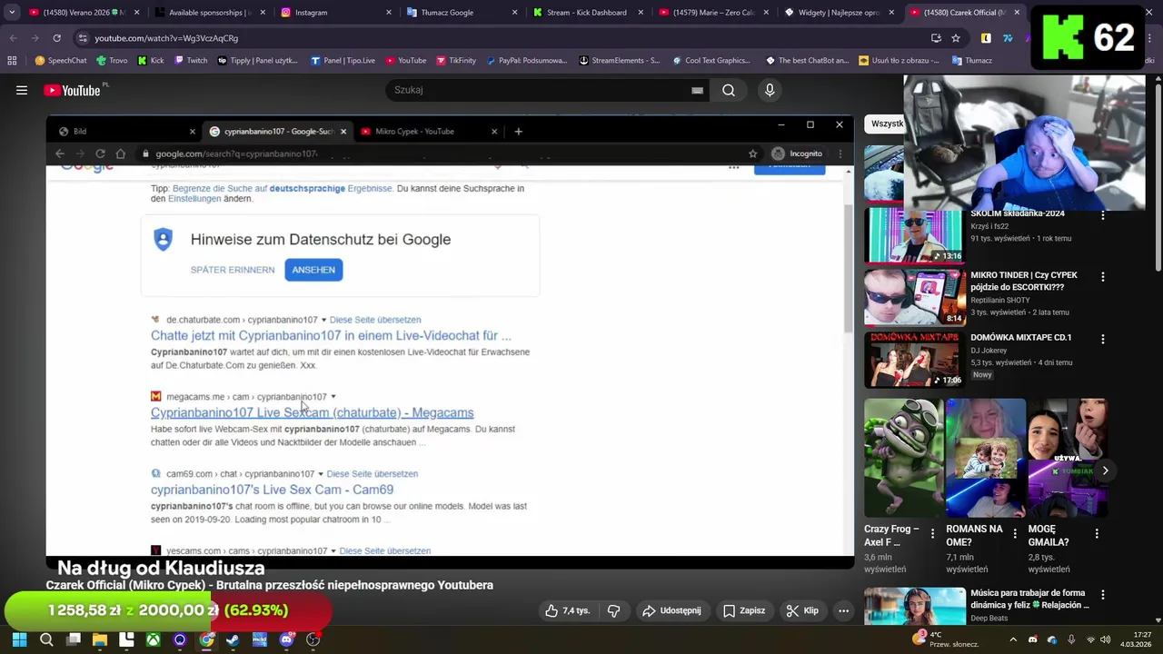Open the Crazy Frog short thumbnail
Image resolution: width=1163 pixels, height=654 pixels.
903,458
